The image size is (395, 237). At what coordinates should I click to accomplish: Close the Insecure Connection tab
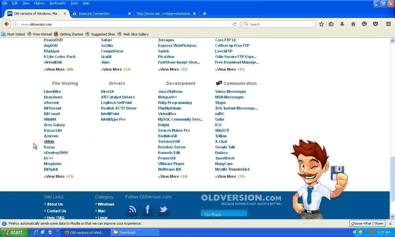[130, 14]
